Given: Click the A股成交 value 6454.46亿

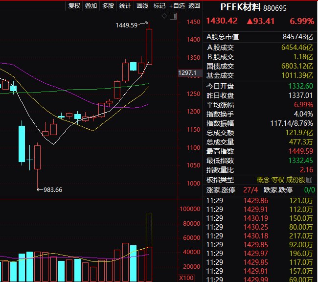Looking at the screenshot, I should coord(297,47).
